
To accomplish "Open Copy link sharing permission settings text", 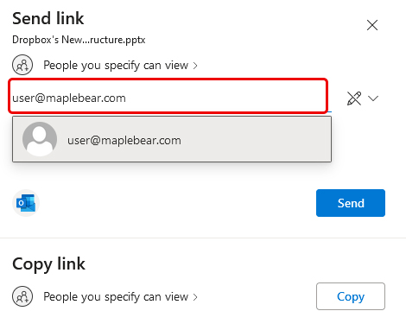I will click(x=116, y=297).
